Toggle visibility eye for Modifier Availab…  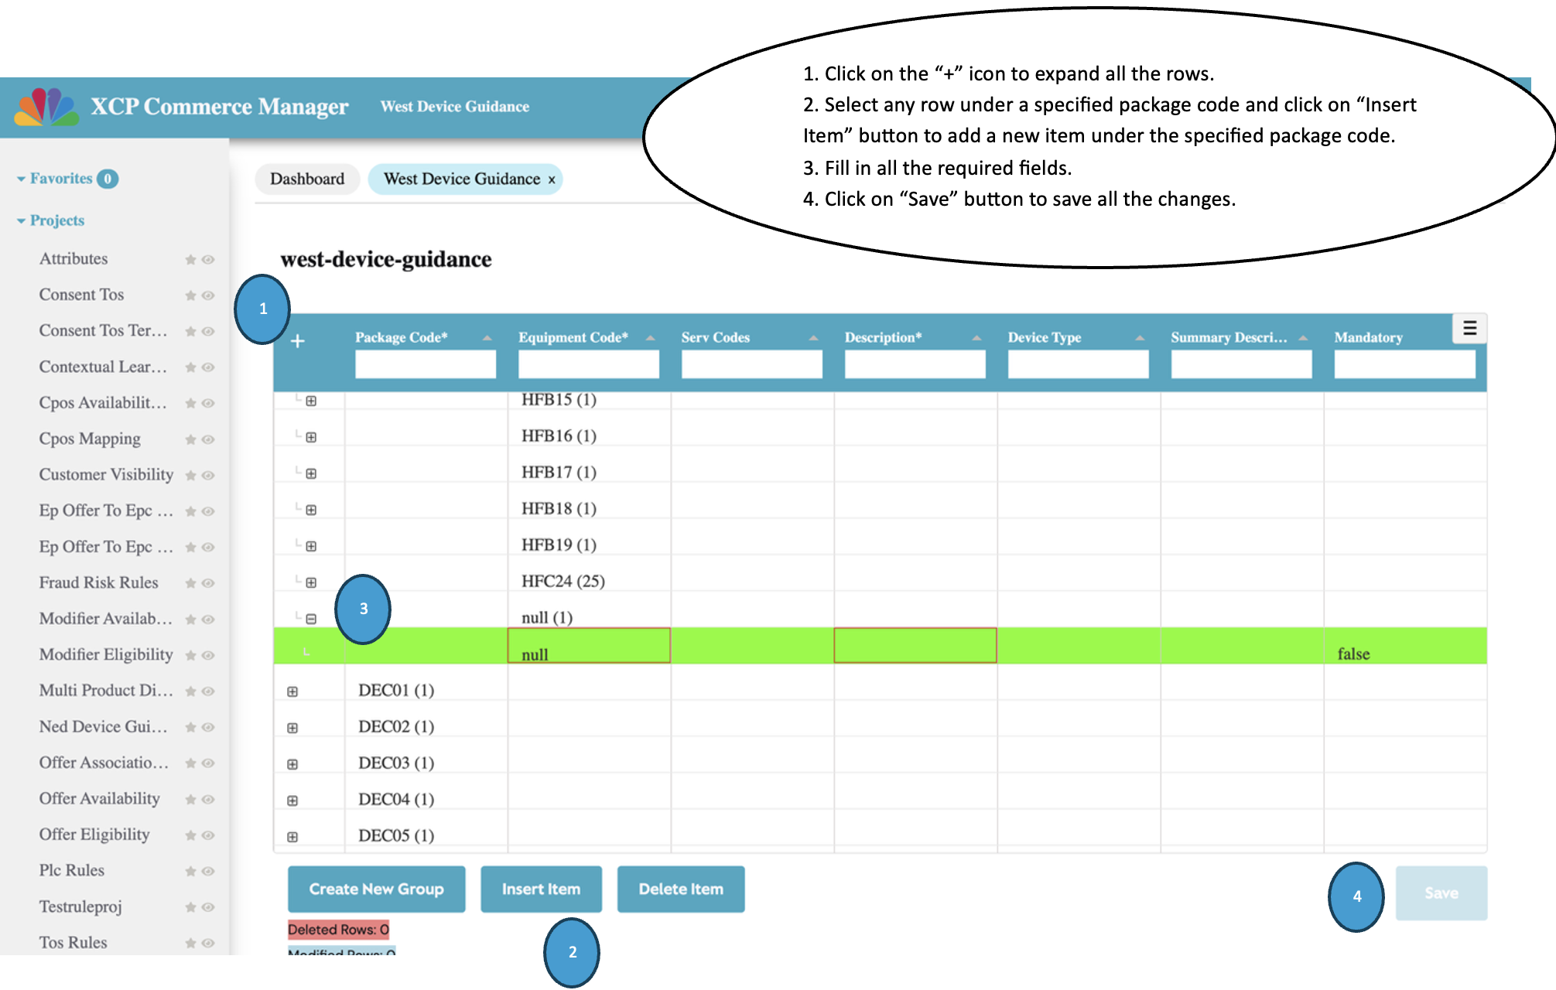tap(208, 620)
